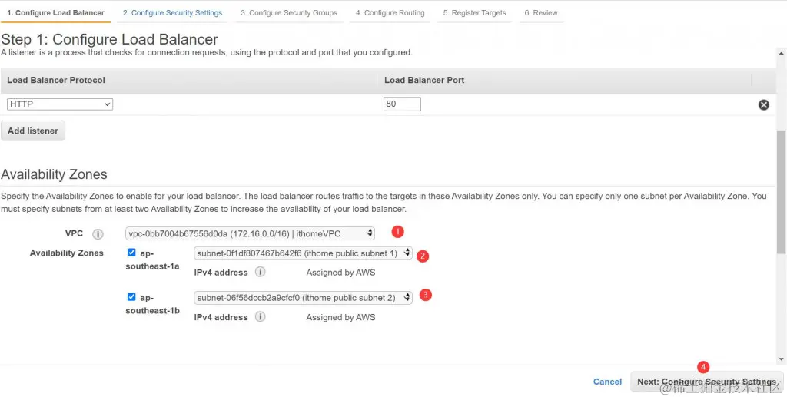The height and width of the screenshot is (400, 787).
Task: Uncheck the ap-southeast-1a availability zone
Action: tap(131, 252)
